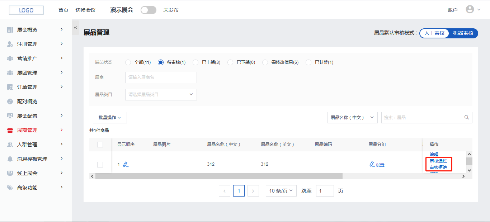Switch to 机器审核 mode
The height and width of the screenshot is (222, 490).
pos(463,33)
